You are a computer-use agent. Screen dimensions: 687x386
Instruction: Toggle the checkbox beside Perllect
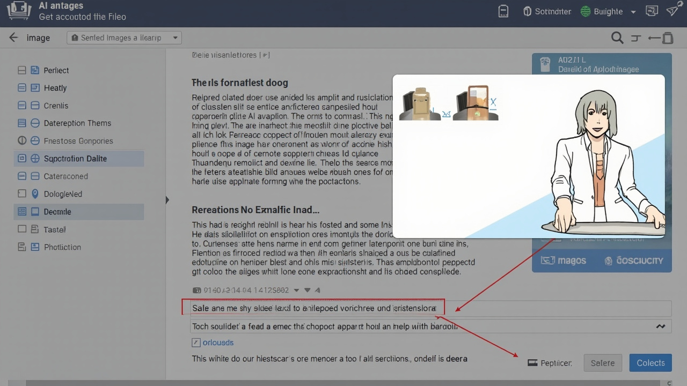(22, 70)
